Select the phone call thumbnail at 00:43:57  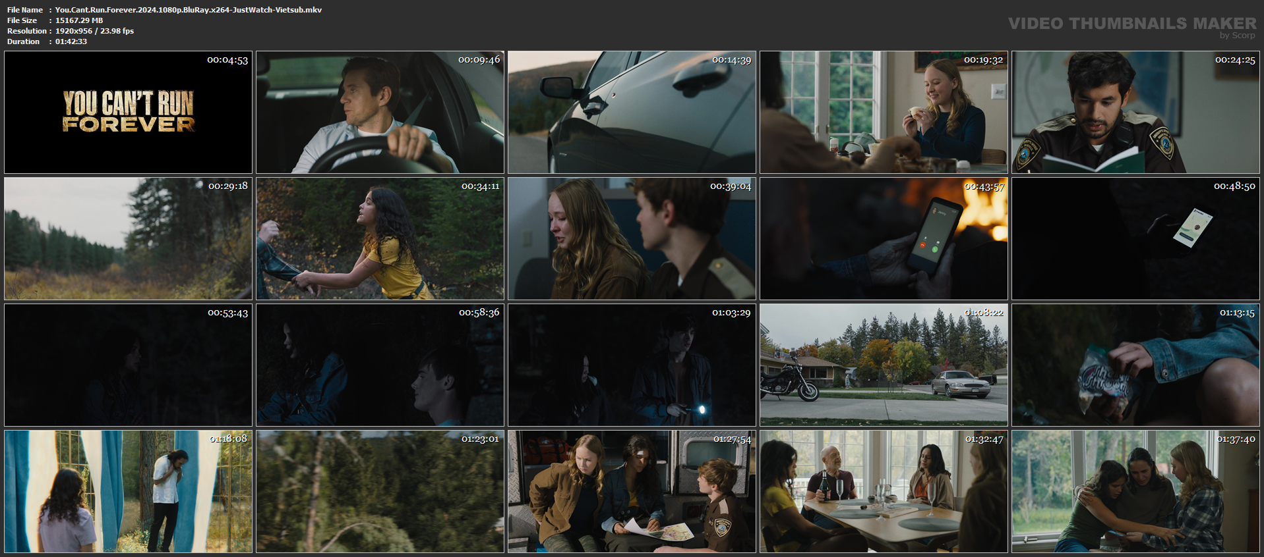tap(884, 239)
